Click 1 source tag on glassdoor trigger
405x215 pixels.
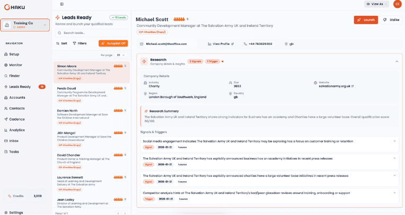coord(183,199)
